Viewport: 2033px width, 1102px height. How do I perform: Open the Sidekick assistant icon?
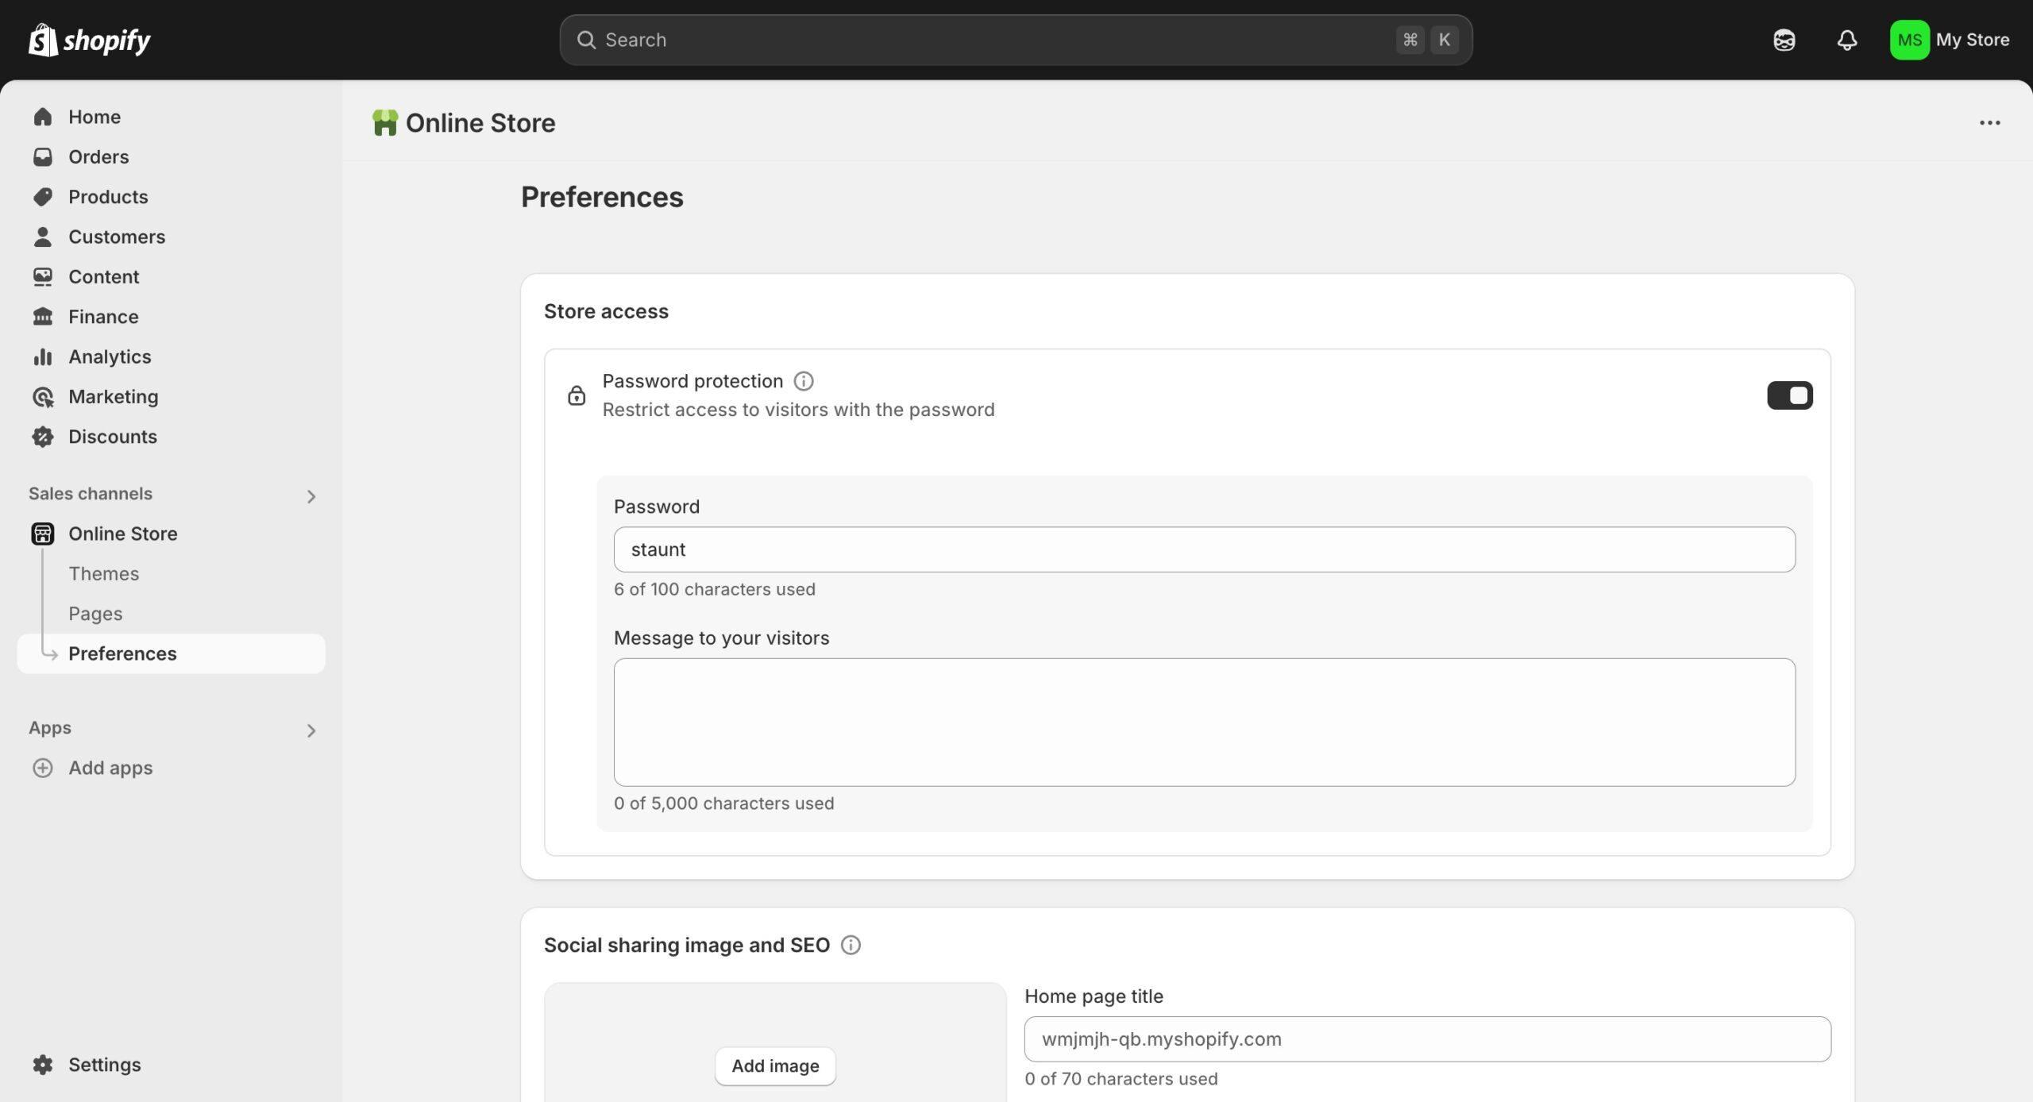tap(1784, 40)
